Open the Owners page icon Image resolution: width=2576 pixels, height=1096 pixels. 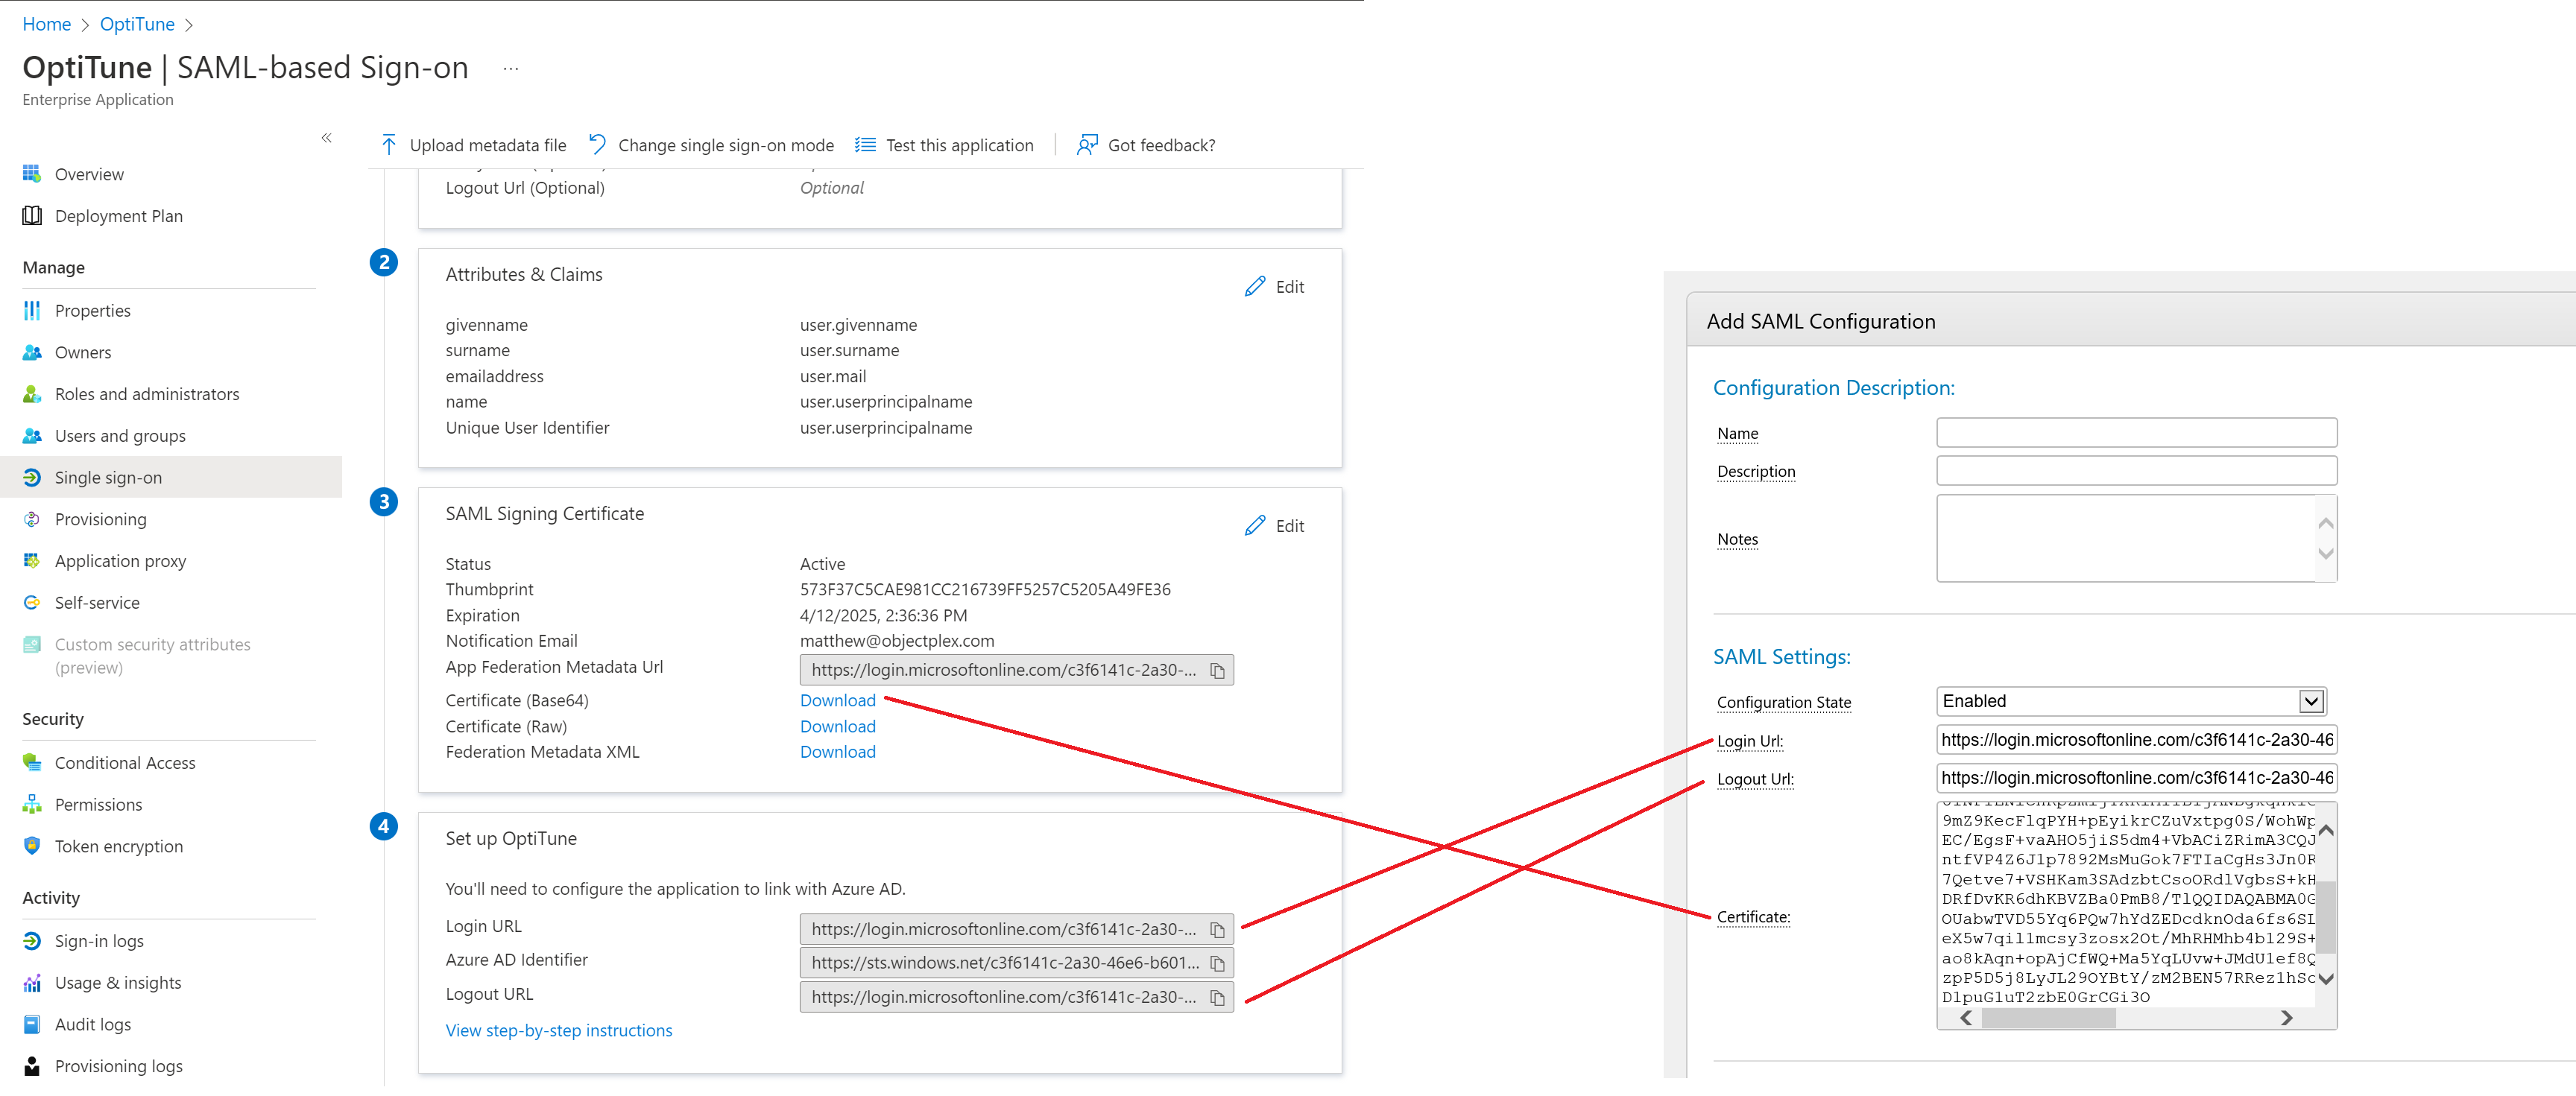coord(32,353)
